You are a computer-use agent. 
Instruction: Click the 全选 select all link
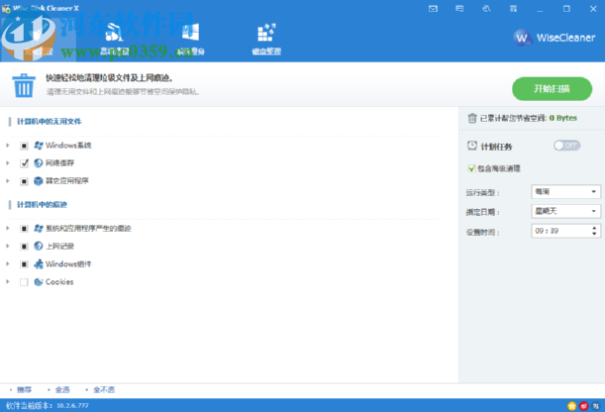(x=62, y=389)
